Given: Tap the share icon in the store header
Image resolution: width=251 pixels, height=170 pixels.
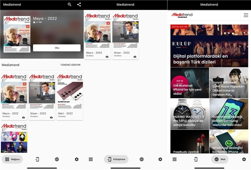Looking at the screenshot, I should [x=79, y=5].
